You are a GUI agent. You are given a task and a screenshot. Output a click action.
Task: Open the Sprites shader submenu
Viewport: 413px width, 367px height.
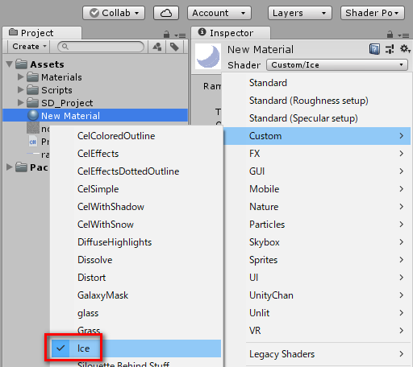pos(317,260)
